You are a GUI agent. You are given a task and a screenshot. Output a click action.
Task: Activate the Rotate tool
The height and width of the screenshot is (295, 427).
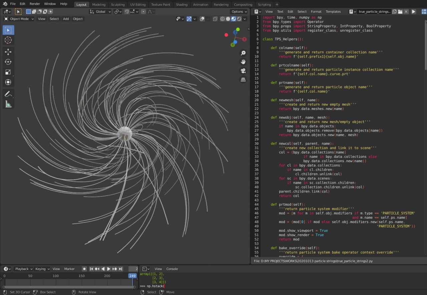[8, 62]
